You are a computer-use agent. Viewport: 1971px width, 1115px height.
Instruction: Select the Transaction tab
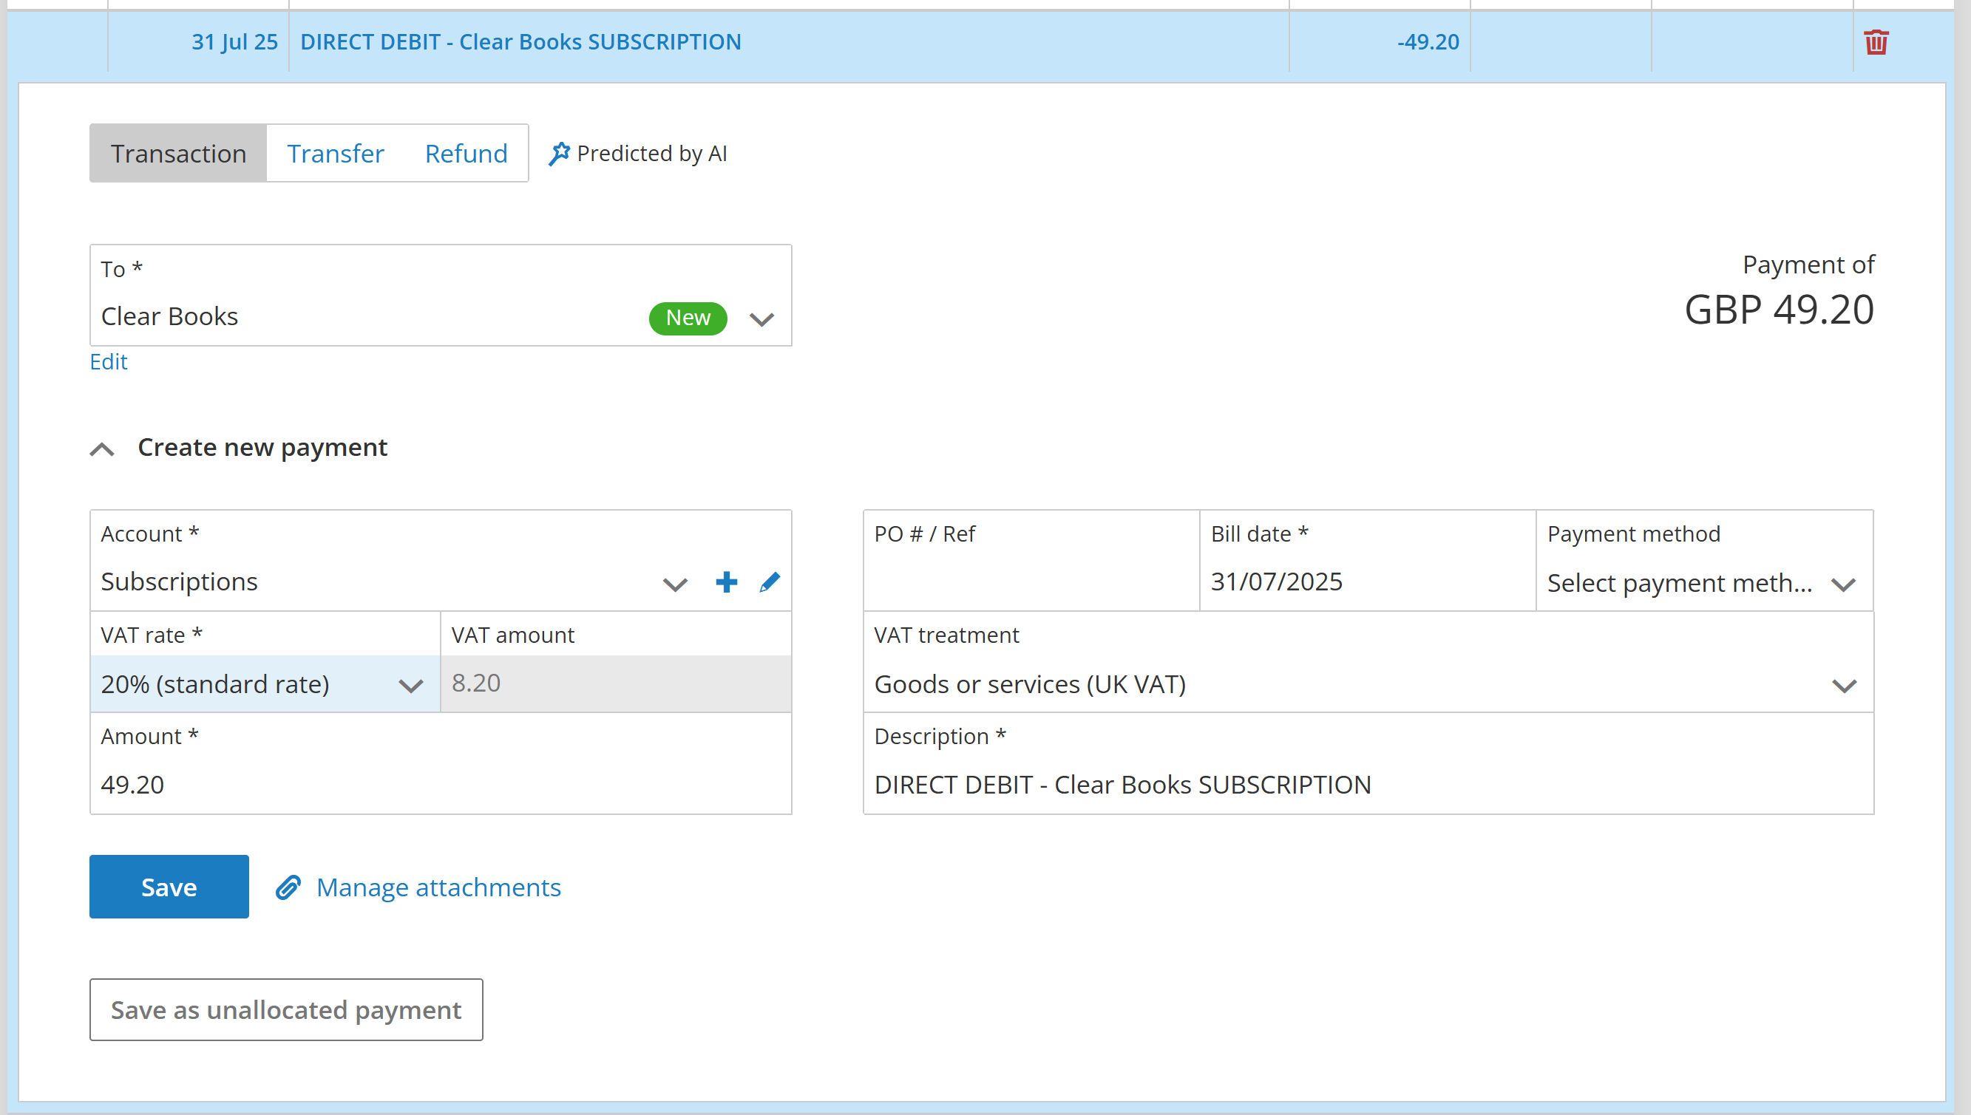tap(178, 154)
